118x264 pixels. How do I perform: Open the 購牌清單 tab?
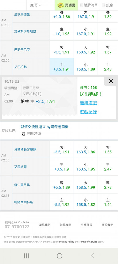(89, 5)
